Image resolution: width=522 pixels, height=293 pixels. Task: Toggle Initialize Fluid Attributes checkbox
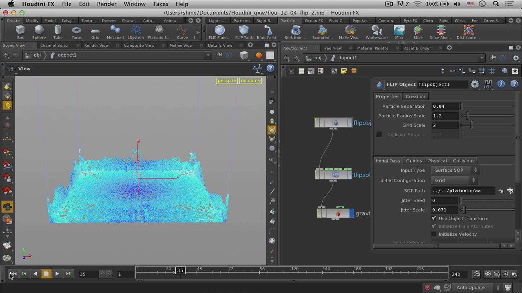pyautogui.click(x=434, y=226)
